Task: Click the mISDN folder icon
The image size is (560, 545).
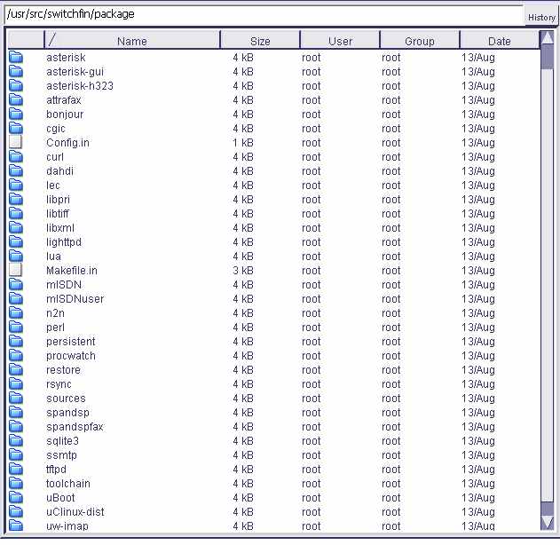Action: pos(16,284)
